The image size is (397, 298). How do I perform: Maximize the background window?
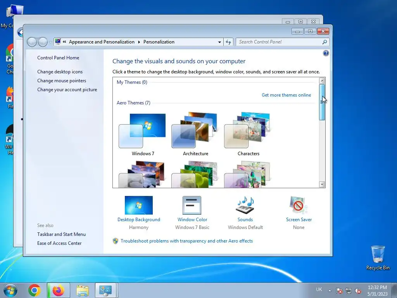pos(300,22)
